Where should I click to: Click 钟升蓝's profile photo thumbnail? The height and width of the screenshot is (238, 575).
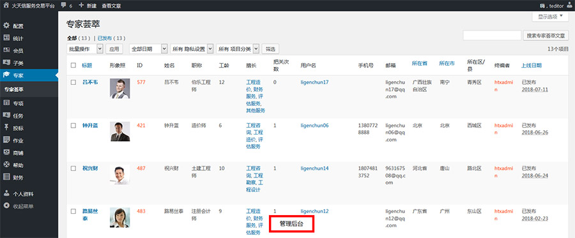pyautogui.click(x=119, y=131)
